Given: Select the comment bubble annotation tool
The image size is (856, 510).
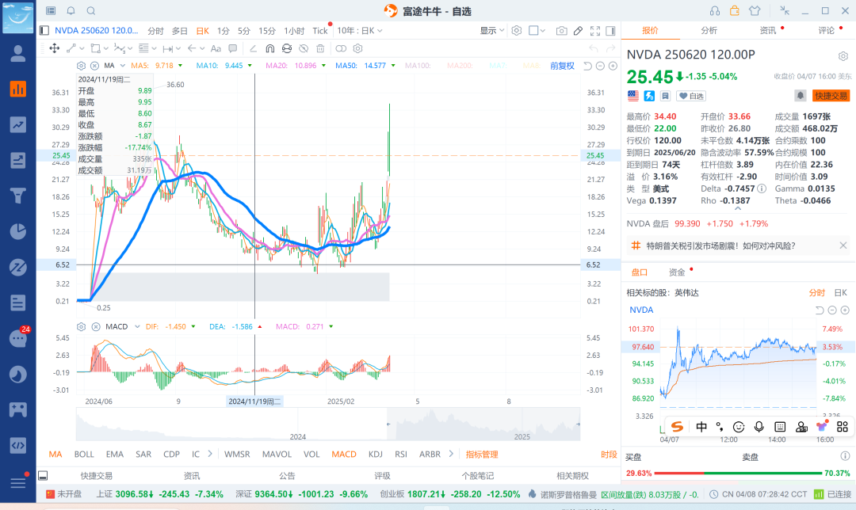Looking at the screenshot, I should pyautogui.click(x=233, y=48).
